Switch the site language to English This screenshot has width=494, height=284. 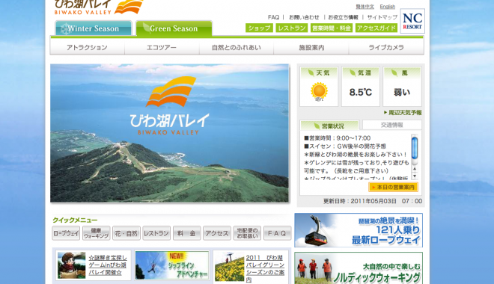pos(387,7)
